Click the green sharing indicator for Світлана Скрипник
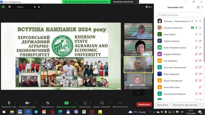Image resolution: width=205 pixels, height=115 pixels. pos(192,28)
